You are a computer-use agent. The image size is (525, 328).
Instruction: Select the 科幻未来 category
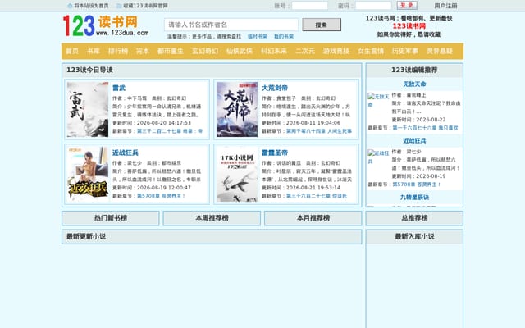click(x=274, y=51)
